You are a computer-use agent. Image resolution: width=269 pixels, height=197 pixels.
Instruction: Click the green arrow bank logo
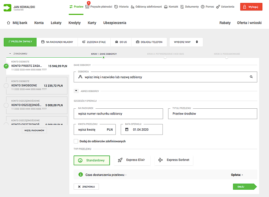point(7,8)
